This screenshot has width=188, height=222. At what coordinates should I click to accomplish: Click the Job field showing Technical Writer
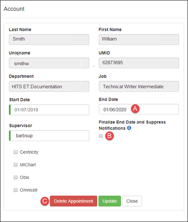point(139,87)
